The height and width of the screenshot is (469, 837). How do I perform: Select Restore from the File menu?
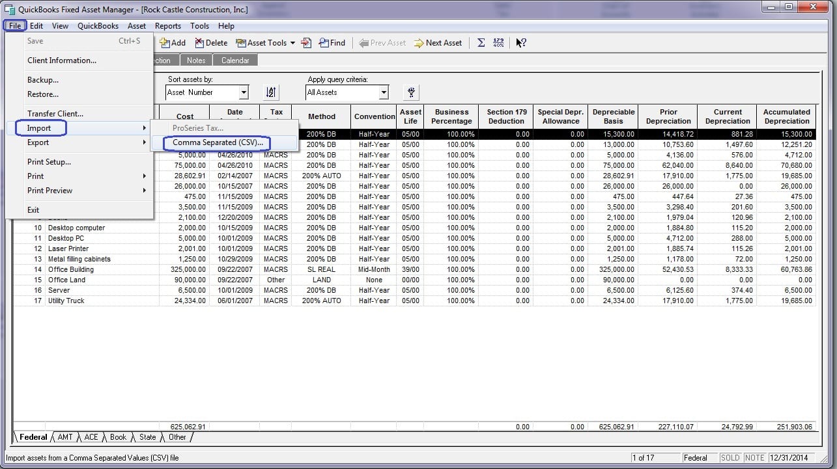coord(79,94)
